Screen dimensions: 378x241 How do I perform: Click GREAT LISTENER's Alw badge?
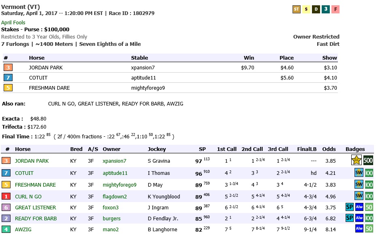pos(359,207)
